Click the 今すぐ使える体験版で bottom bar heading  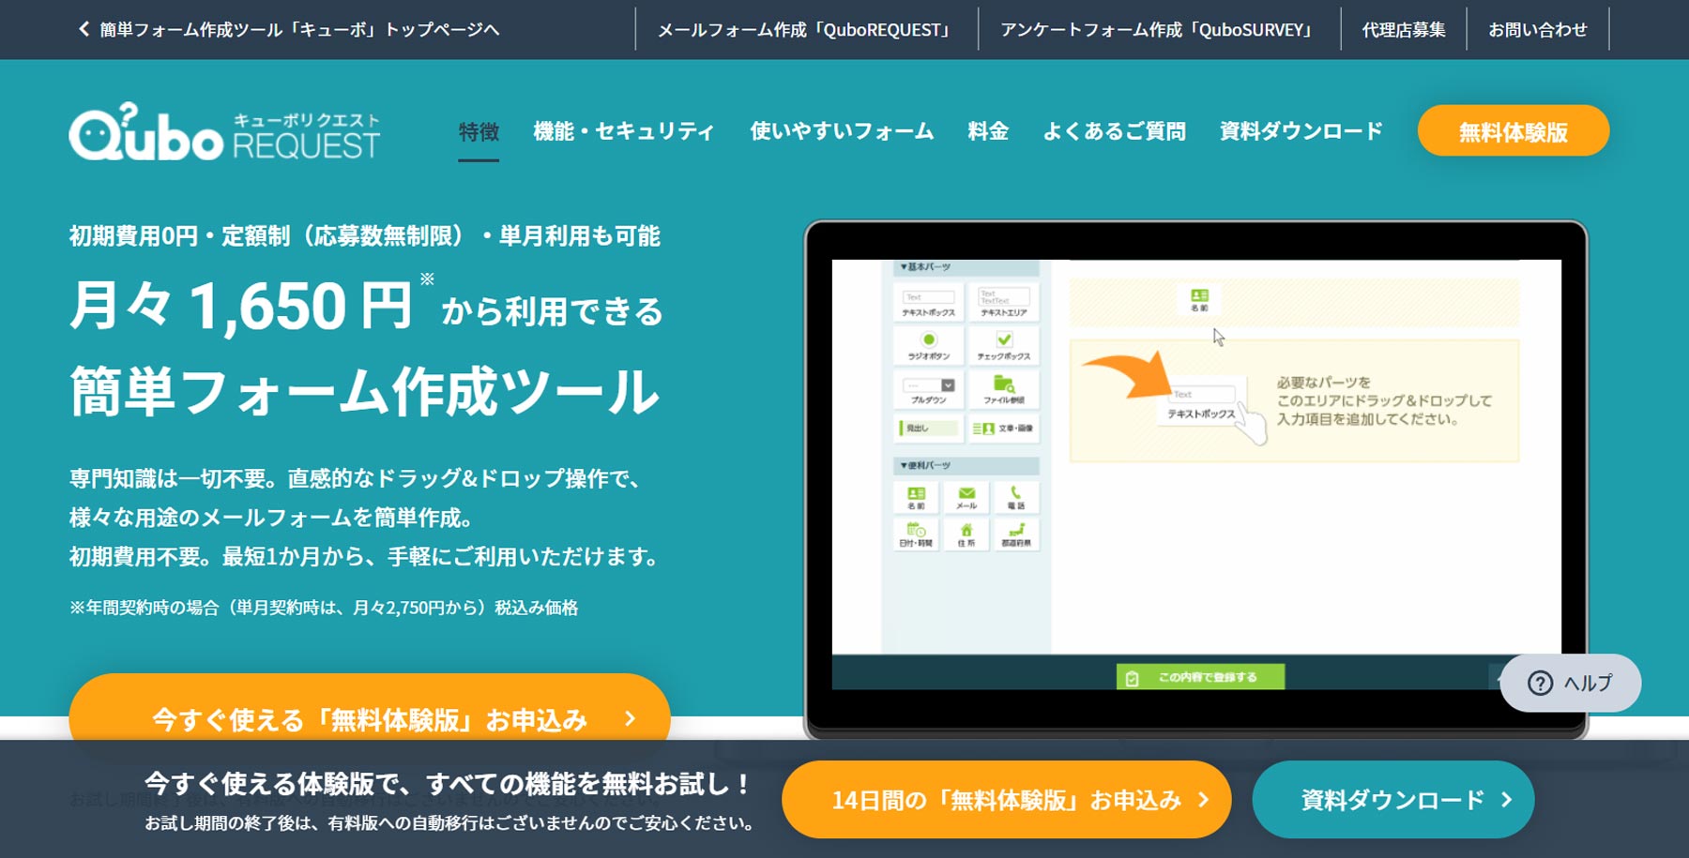point(448,784)
